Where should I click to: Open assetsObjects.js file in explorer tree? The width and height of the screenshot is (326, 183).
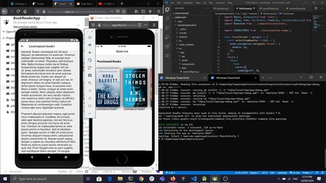(x=191, y=72)
